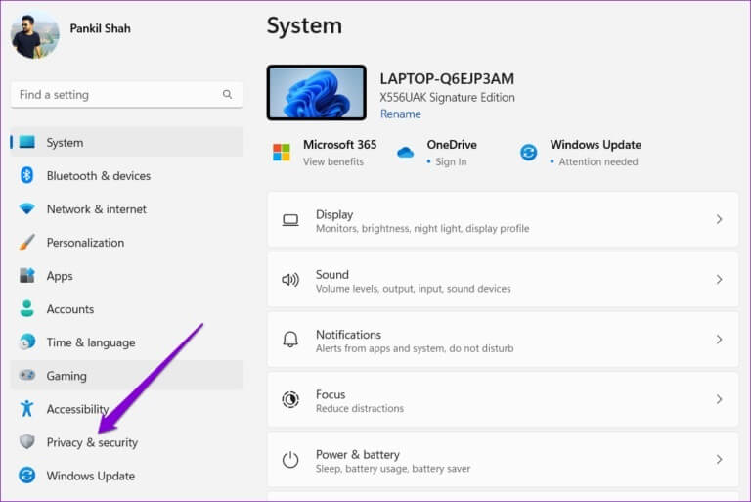This screenshot has width=751, height=502.
Task: Click the Microsoft 365 logo icon
Action: pos(282,153)
